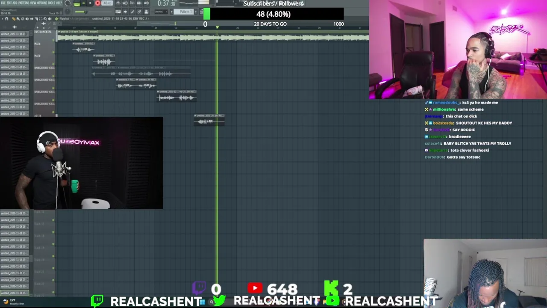Click the playhead marker on the timeline ruler

(217, 27)
